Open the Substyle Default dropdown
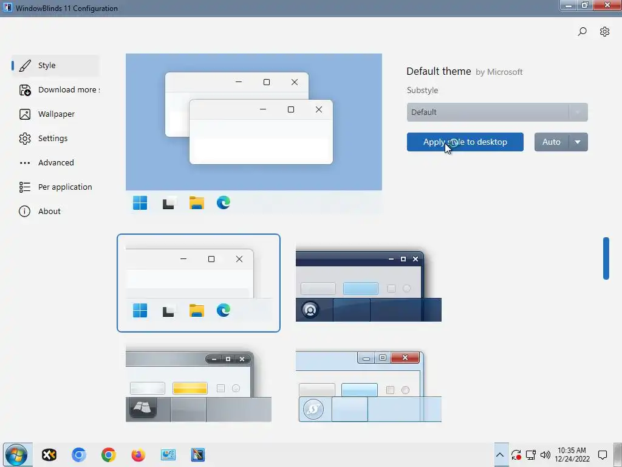This screenshot has height=467, width=622. point(497,112)
